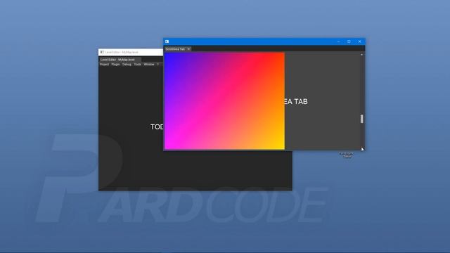
Task: Click the app icon in the blue title bar
Action: [x=167, y=41]
